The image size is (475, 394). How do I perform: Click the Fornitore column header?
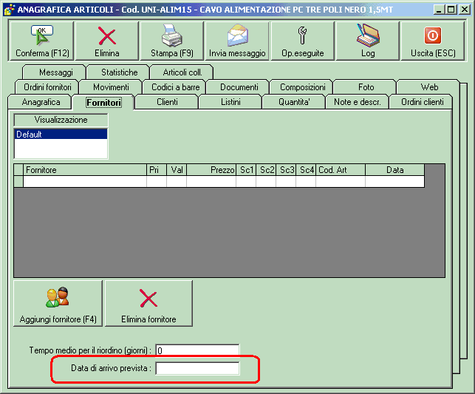(x=85, y=170)
